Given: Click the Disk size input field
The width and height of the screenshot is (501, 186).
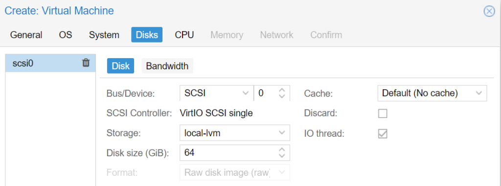Looking at the screenshot, I should tap(229, 153).
